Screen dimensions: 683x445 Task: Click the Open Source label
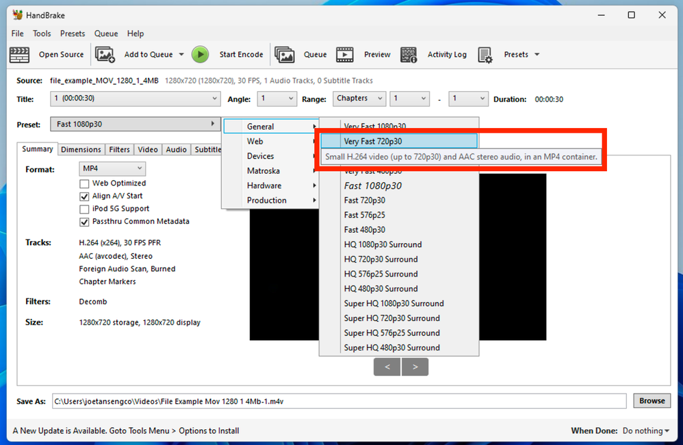(61, 55)
